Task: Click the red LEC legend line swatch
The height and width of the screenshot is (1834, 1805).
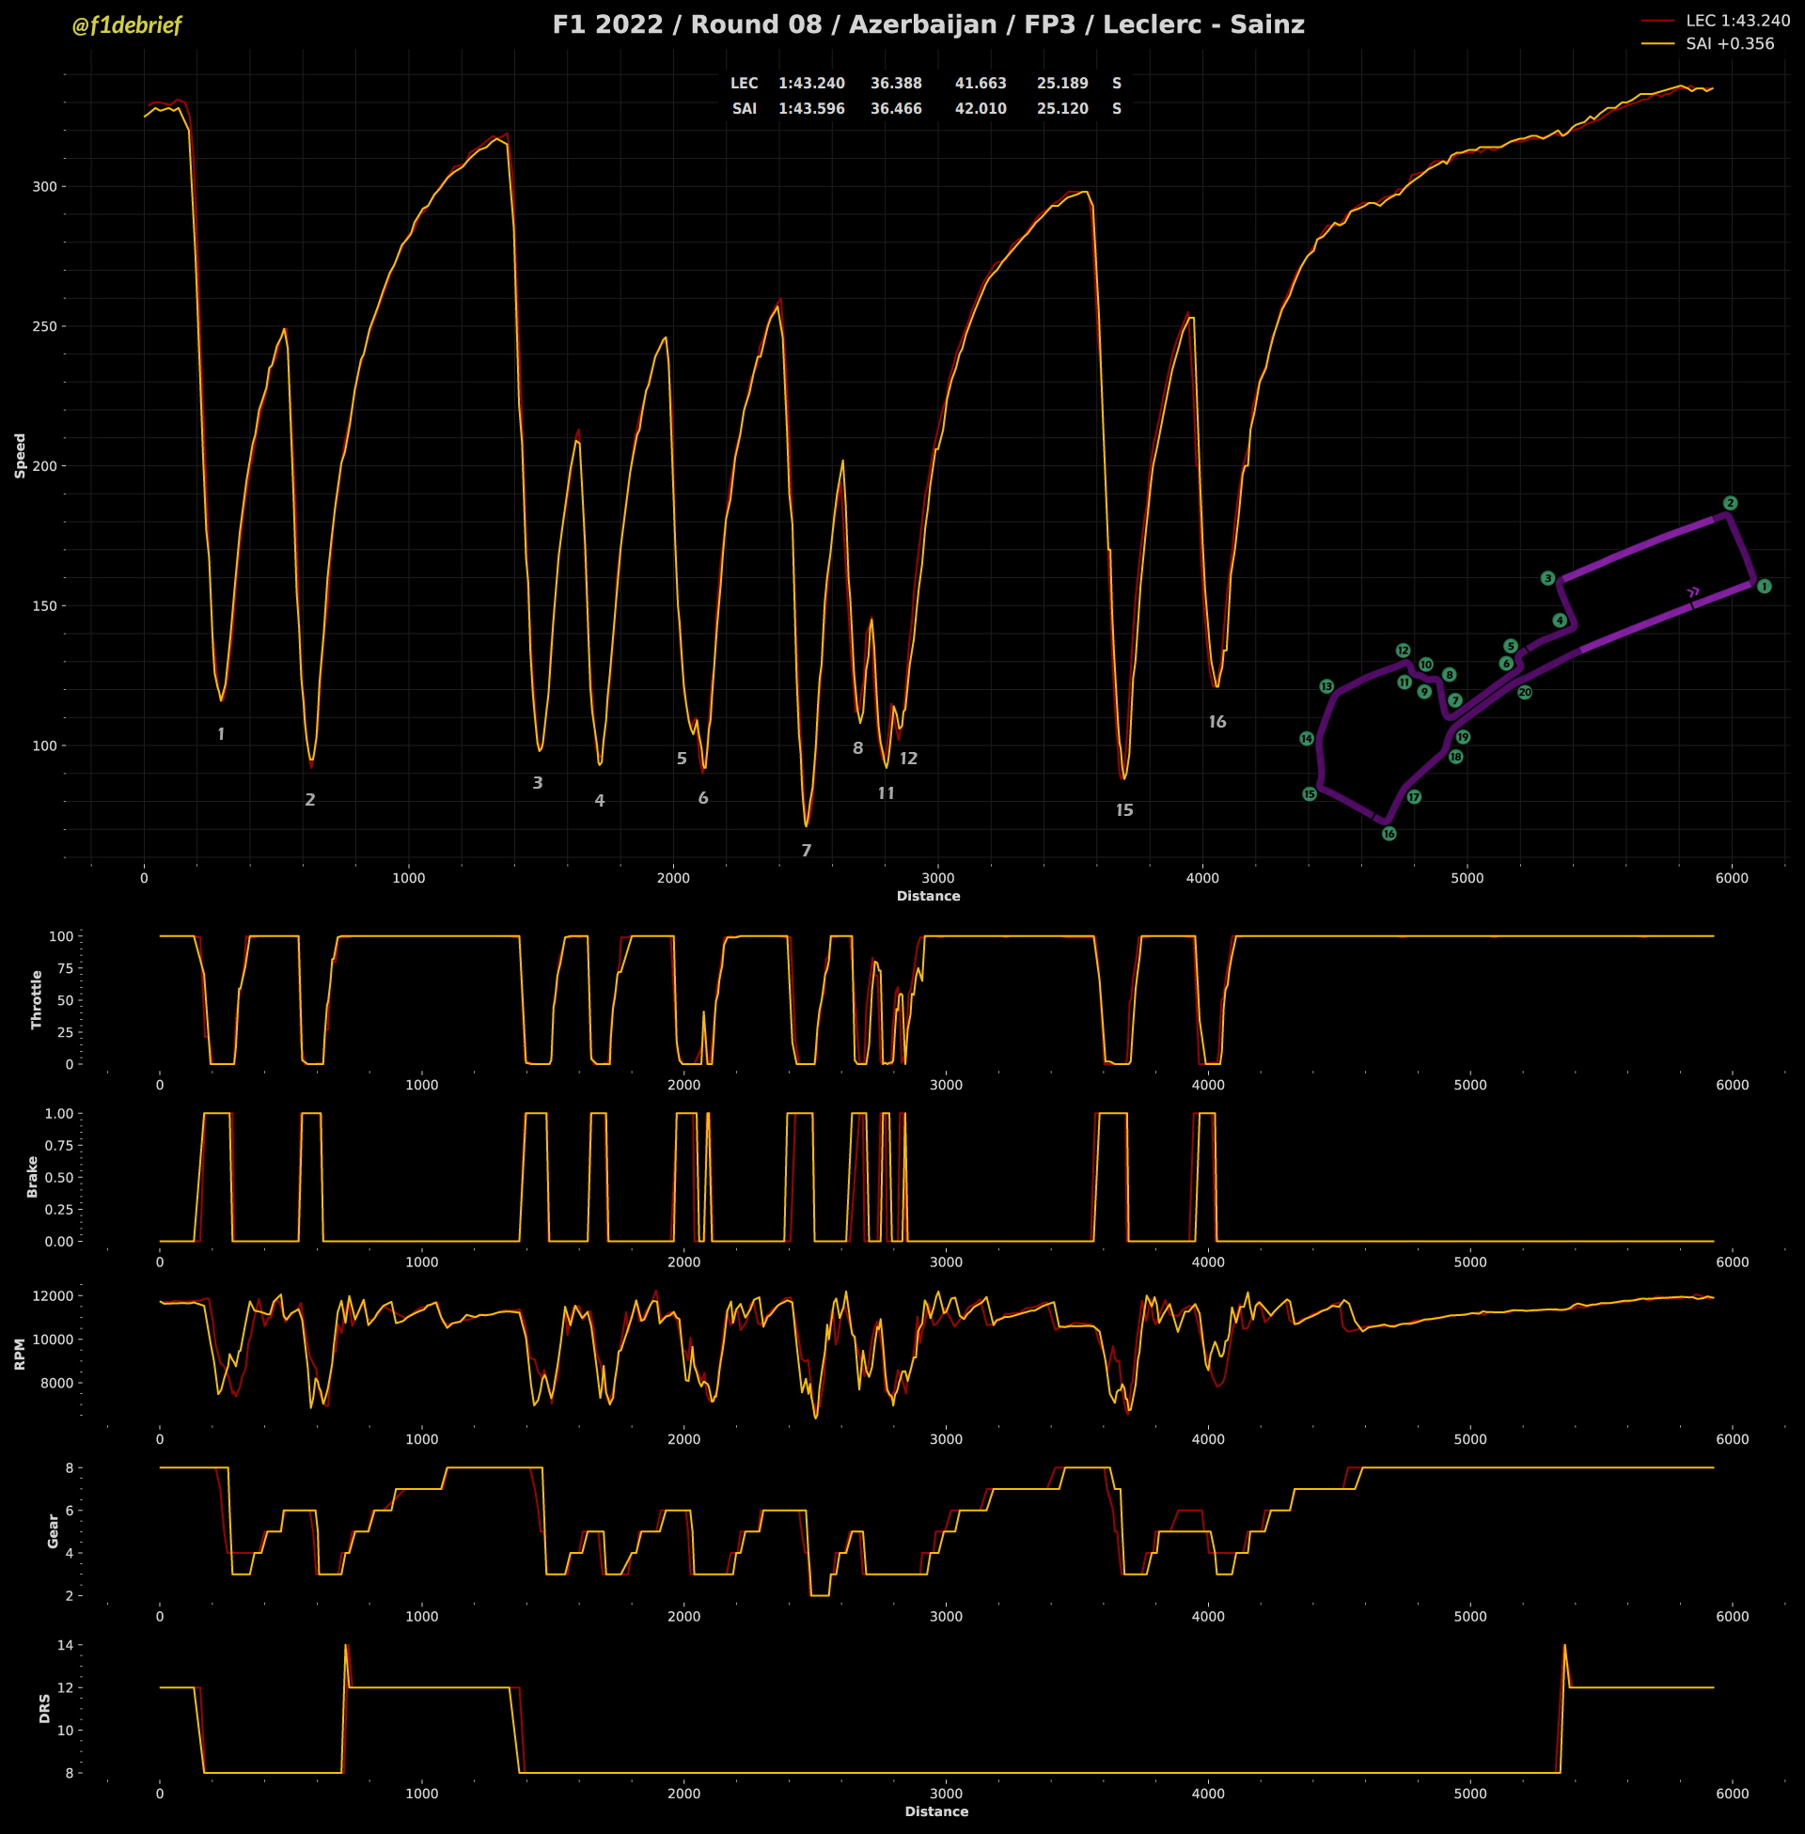Action: [1658, 20]
